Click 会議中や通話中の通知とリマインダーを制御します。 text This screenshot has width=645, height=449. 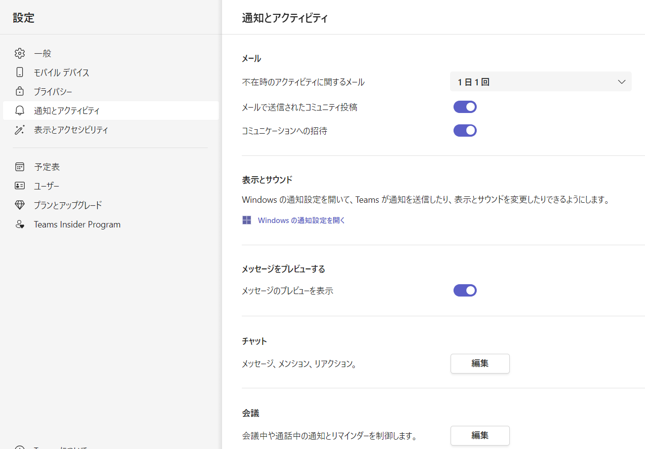click(x=330, y=436)
